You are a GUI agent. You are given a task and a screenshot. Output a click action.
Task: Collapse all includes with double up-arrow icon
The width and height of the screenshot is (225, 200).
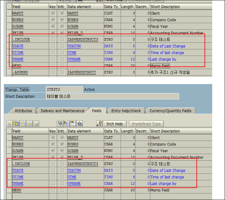[x=80, y=123]
